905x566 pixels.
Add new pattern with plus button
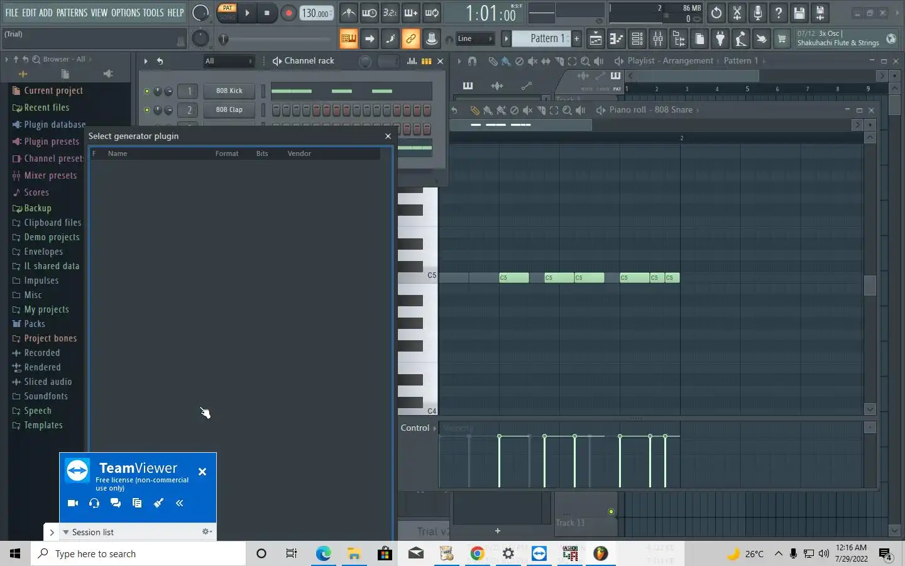pyautogui.click(x=576, y=38)
